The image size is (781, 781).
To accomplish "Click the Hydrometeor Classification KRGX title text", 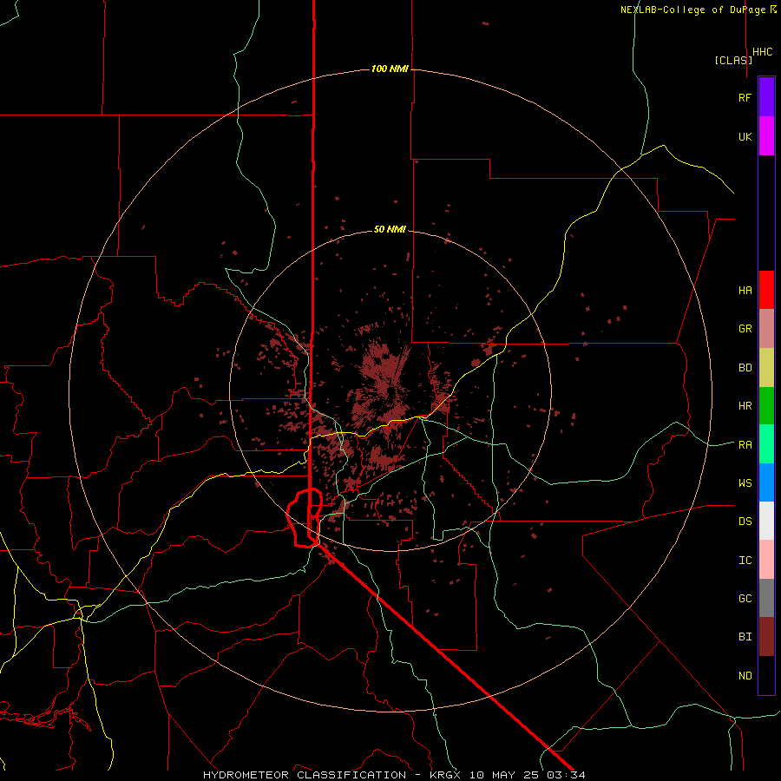I will tap(394, 775).
